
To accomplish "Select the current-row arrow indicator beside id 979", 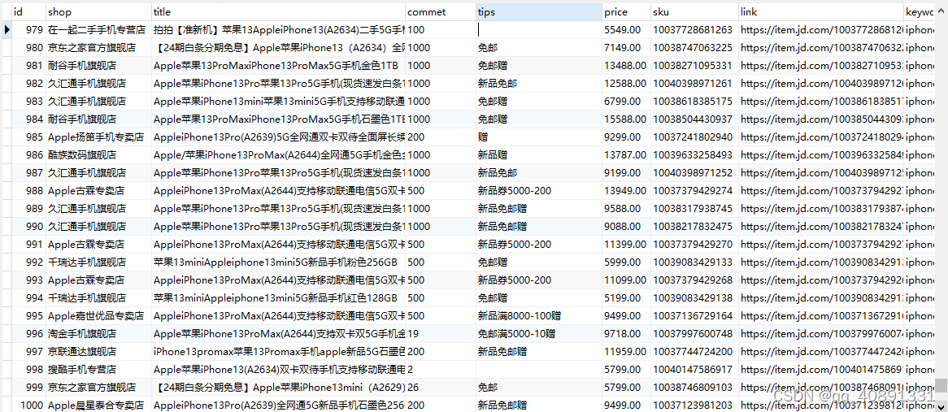I will point(6,29).
